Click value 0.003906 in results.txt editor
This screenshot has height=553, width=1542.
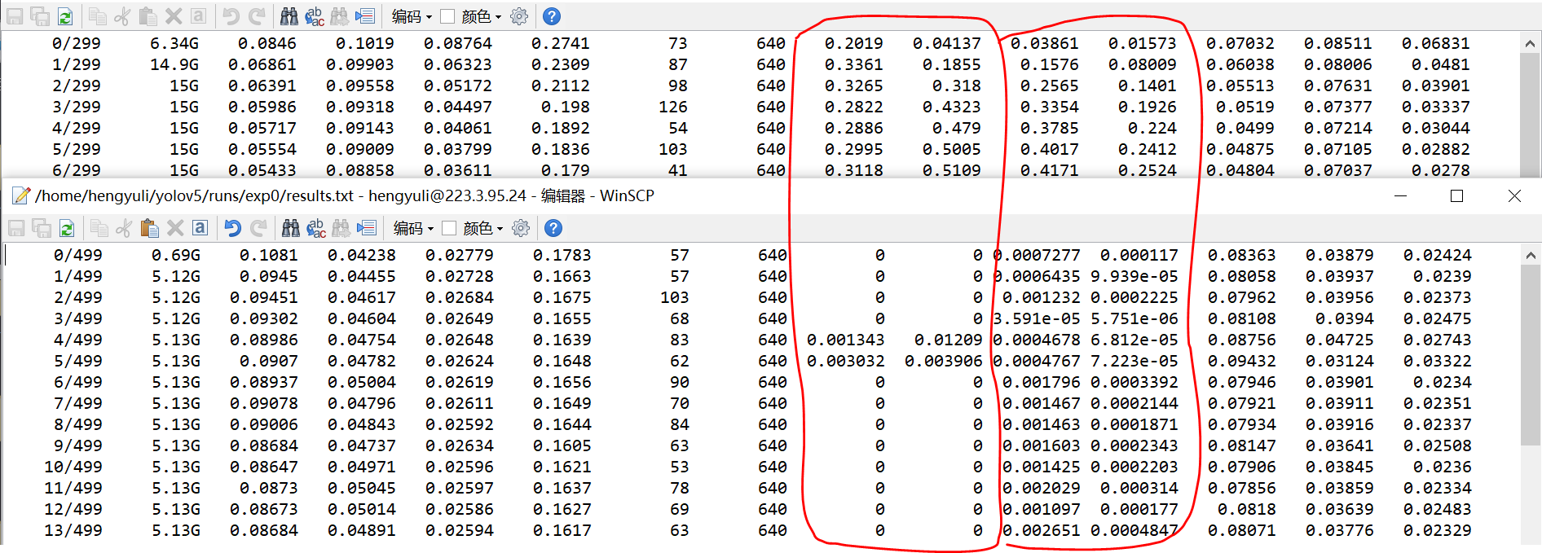(944, 361)
